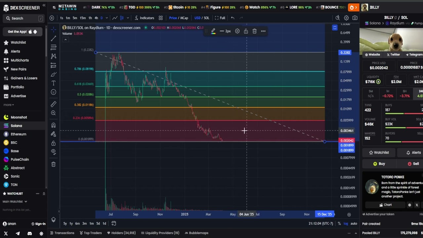Toggle Price / MCap display

pyautogui.click(x=178, y=18)
